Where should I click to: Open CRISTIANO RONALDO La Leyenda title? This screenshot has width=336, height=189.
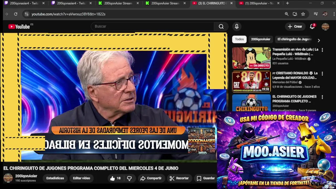tap(295, 75)
